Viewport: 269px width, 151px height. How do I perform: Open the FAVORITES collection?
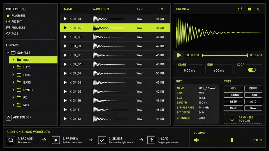pos(18,16)
